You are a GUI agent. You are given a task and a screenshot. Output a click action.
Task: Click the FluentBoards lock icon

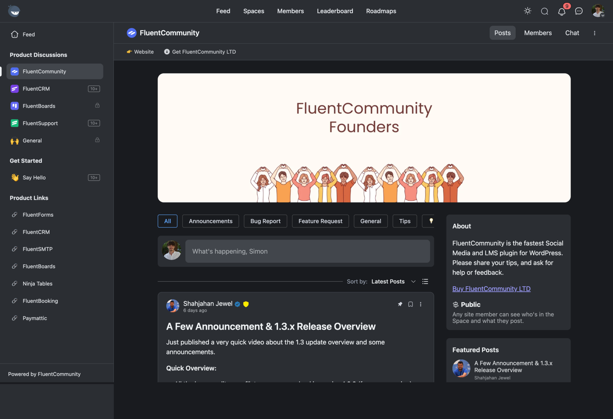(x=97, y=105)
